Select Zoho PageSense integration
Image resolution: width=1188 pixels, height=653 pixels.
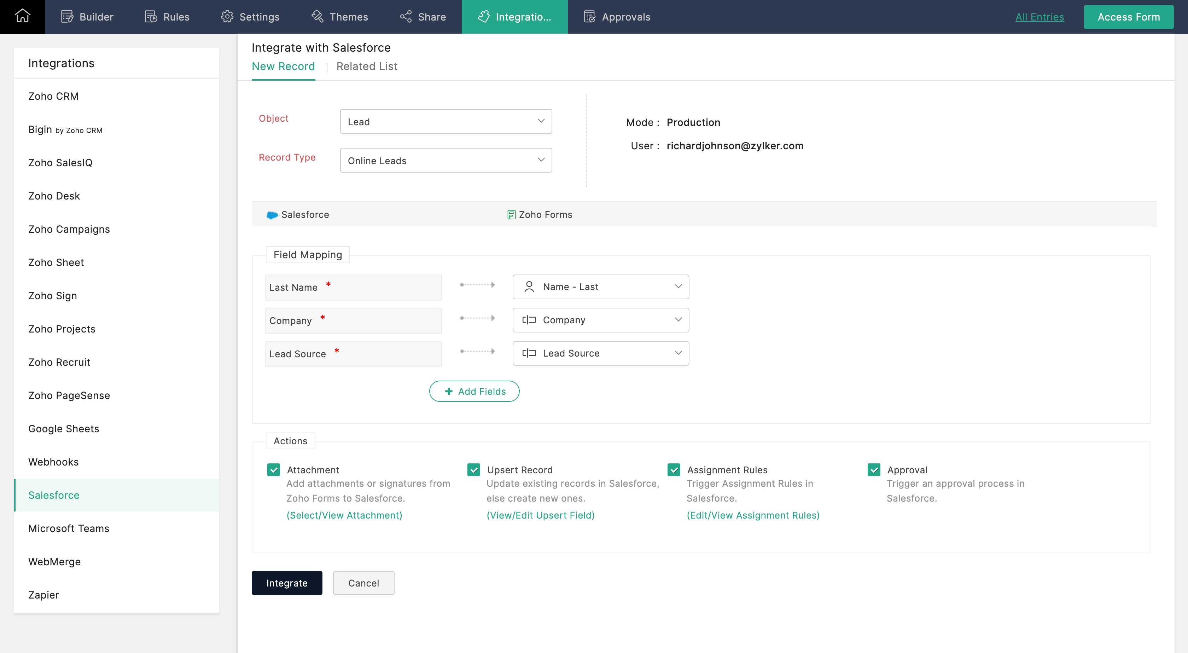pyautogui.click(x=117, y=395)
